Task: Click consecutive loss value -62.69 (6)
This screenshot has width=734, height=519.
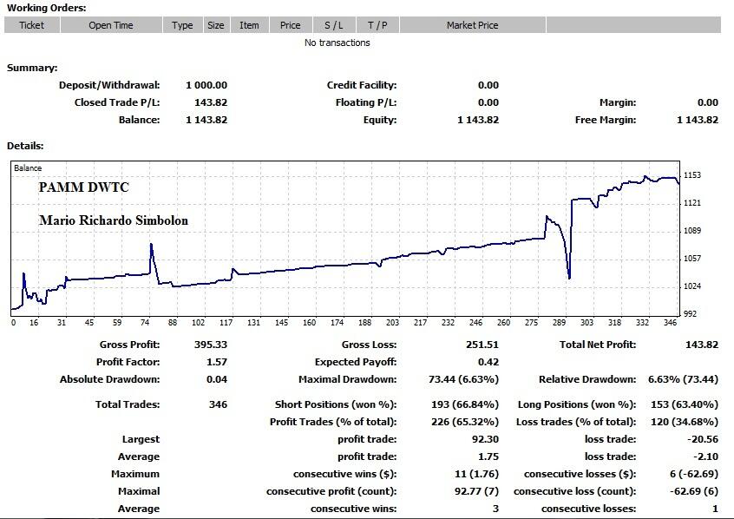Action: (x=694, y=491)
